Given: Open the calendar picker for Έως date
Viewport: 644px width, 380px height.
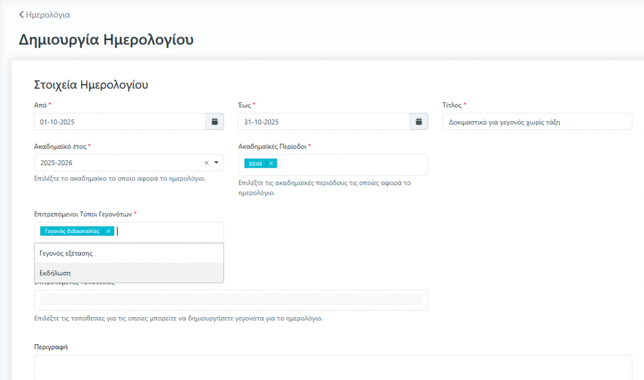Looking at the screenshot, I should [x=419, y=122].
